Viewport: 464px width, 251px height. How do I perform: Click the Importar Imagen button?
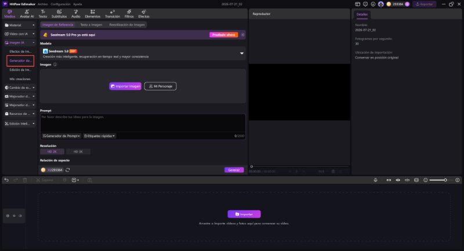coord(125,86)
